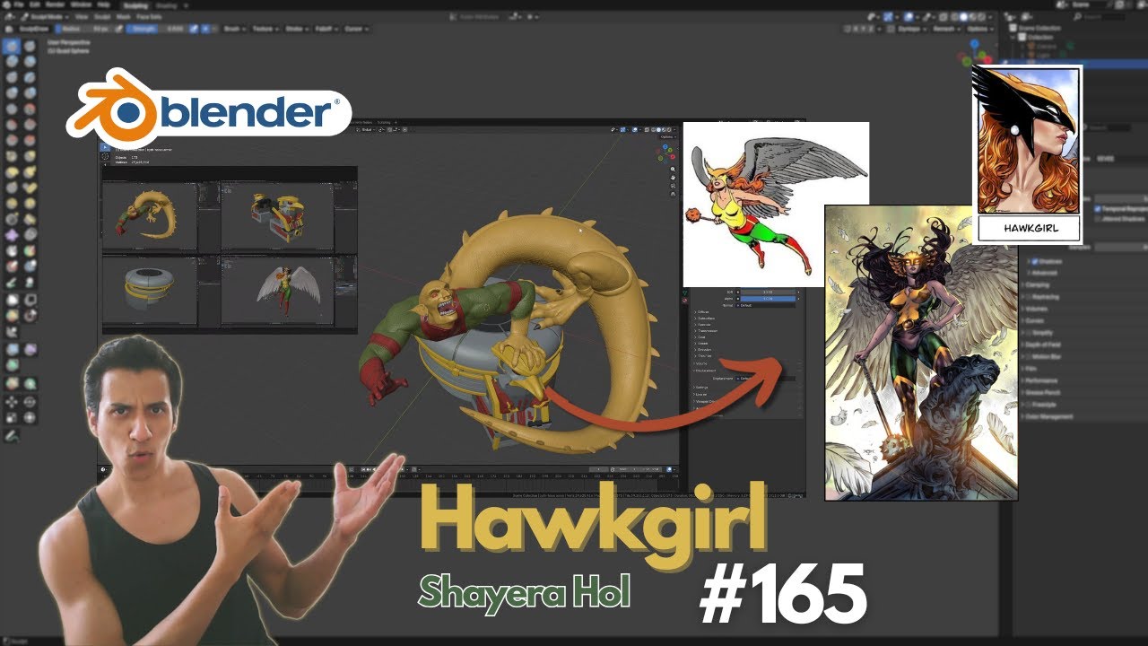Select Scene Collection in the outliner

1039,28
